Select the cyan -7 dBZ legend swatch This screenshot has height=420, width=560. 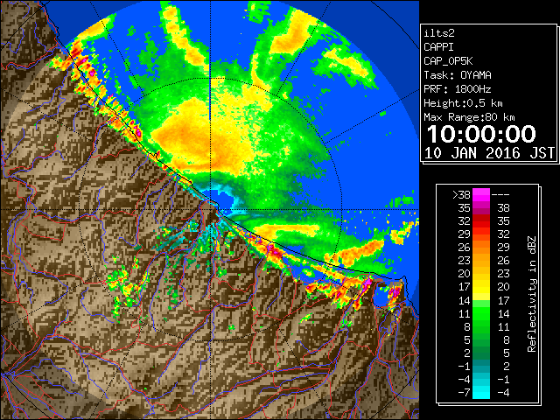click(481, 392)
